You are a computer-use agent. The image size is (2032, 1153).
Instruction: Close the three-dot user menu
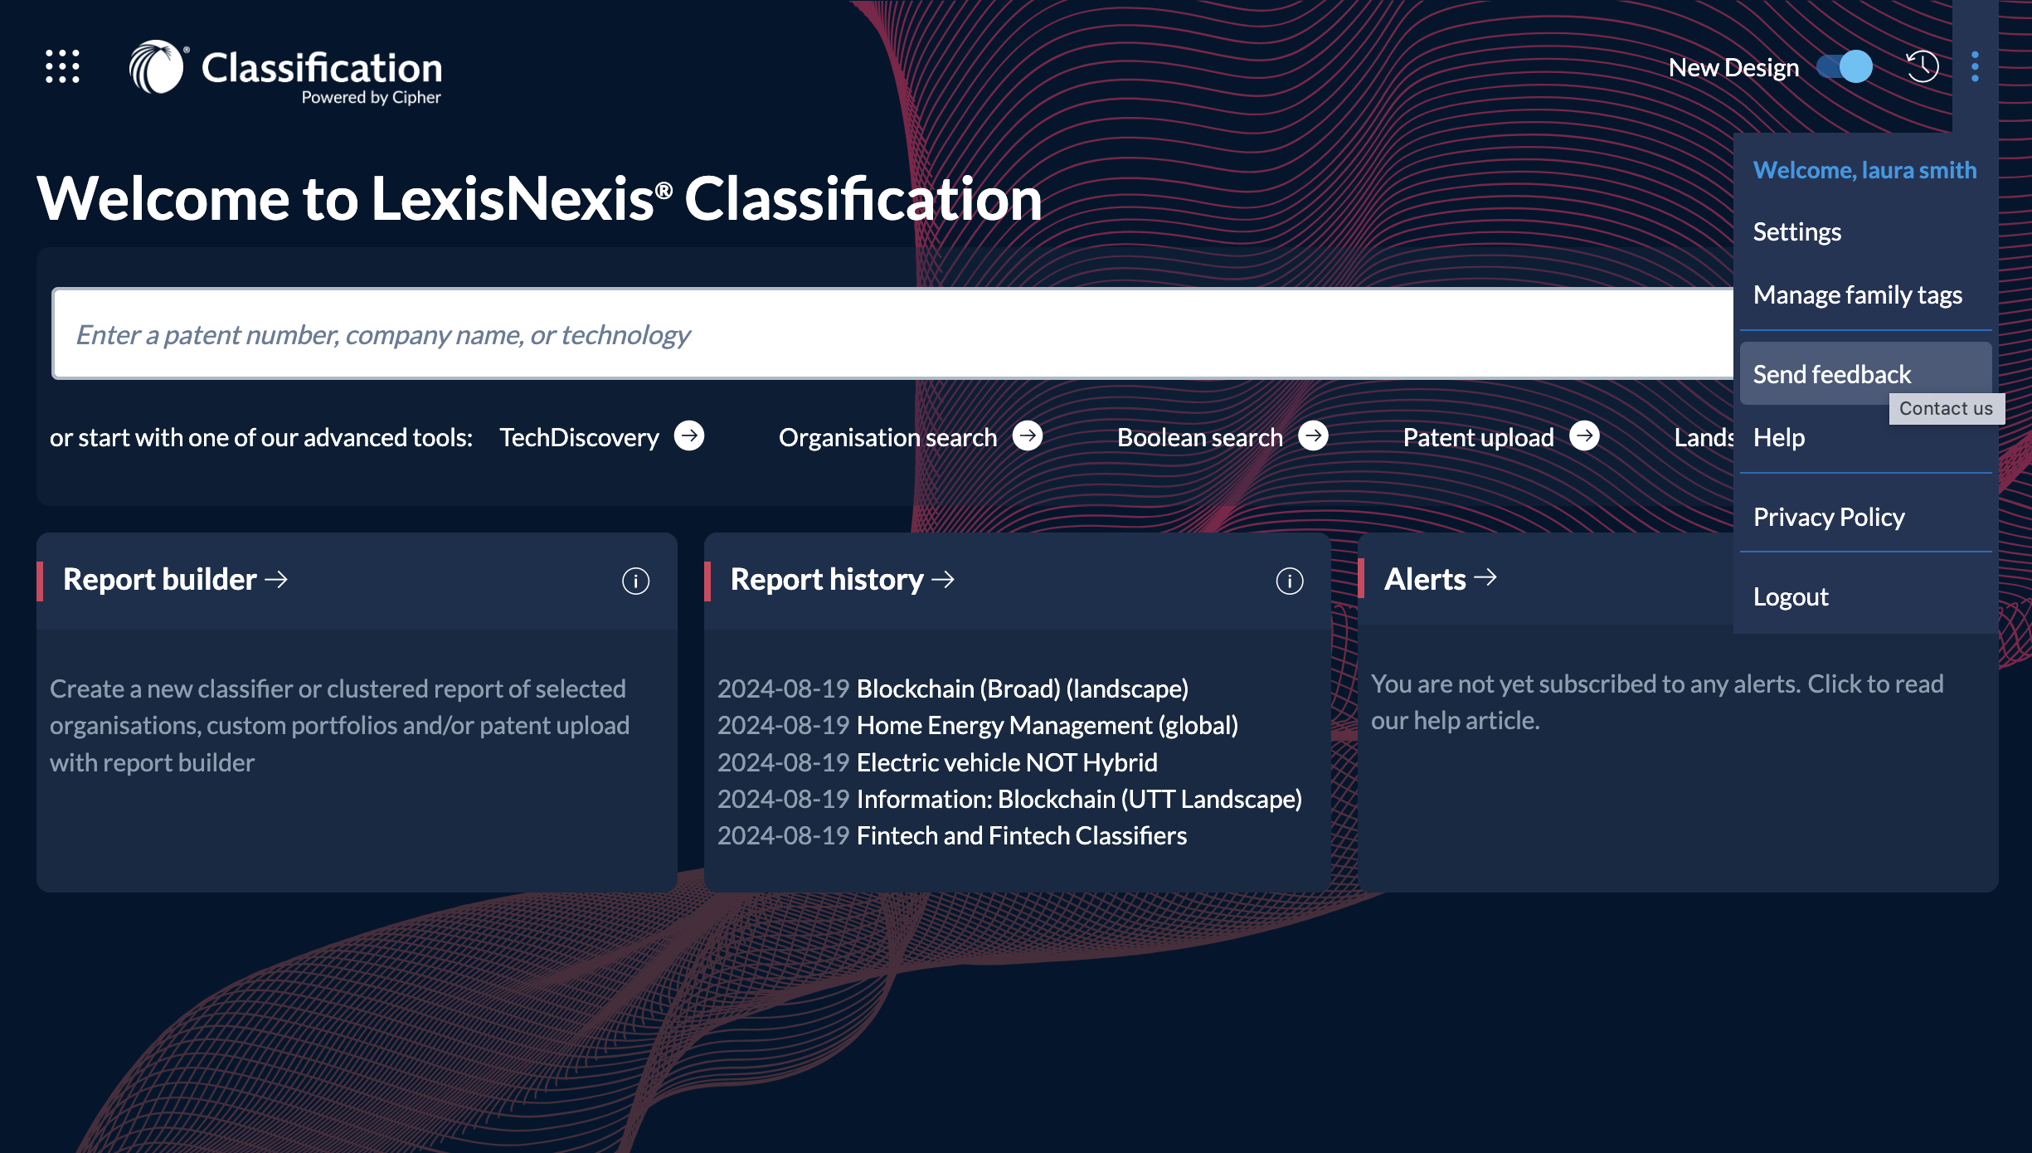(x=1975, y=66)
